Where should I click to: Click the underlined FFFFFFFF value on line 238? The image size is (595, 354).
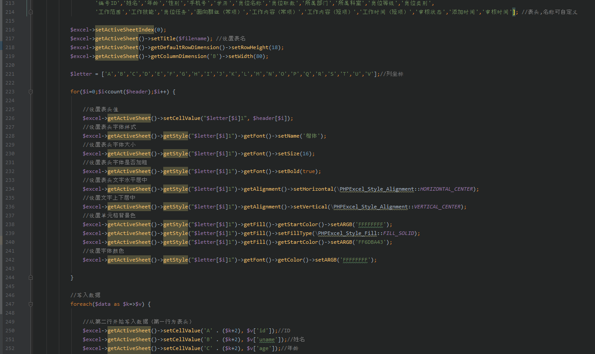370,224
